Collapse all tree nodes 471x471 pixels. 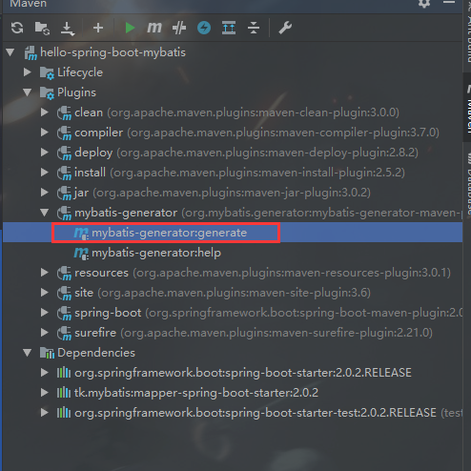(x=254, y=28)
